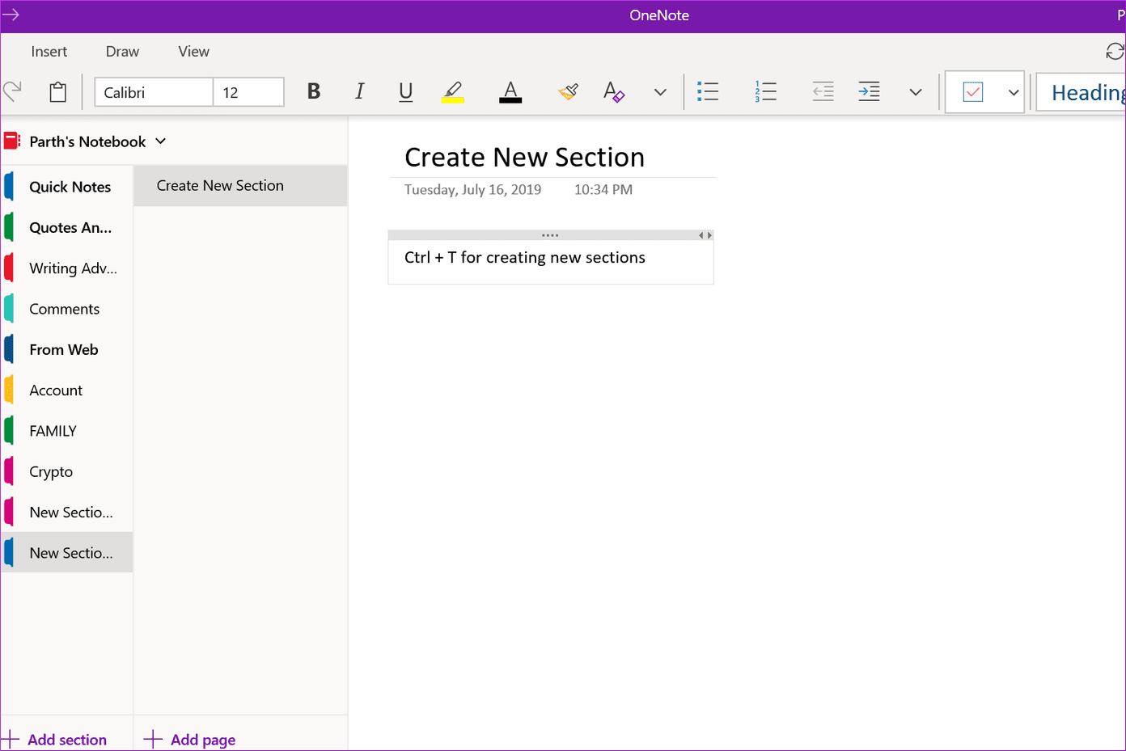Click the text Ctrl + T for creating new sections
This screenshot has height=751, width=1126.
(525, 257)
